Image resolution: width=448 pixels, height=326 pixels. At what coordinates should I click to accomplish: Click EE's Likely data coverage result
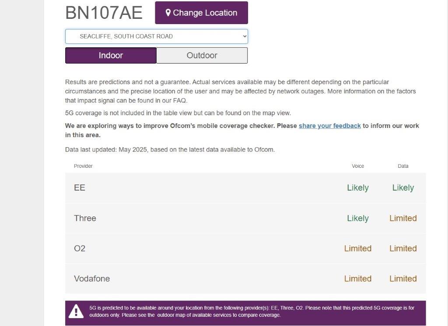[x=403, y=188]
